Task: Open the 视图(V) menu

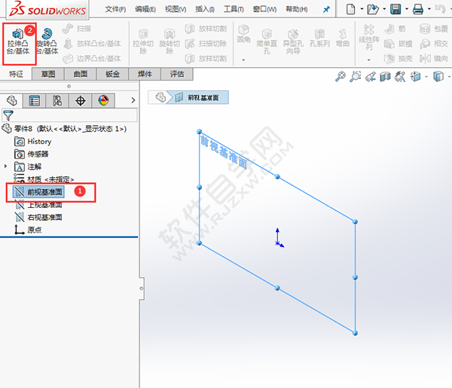Action: pos(176,10)
